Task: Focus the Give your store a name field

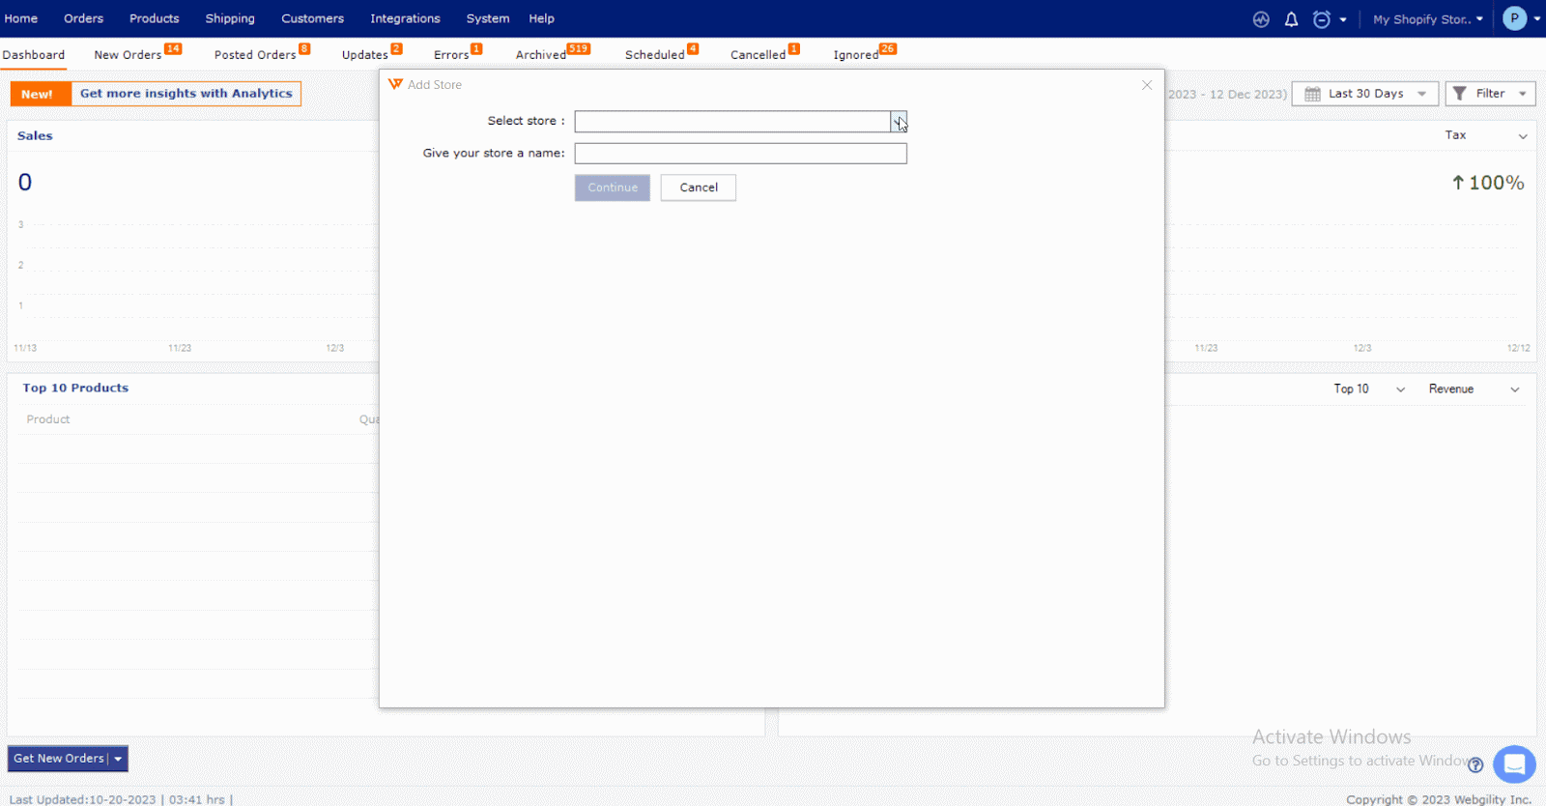Action: coord(741,154)
